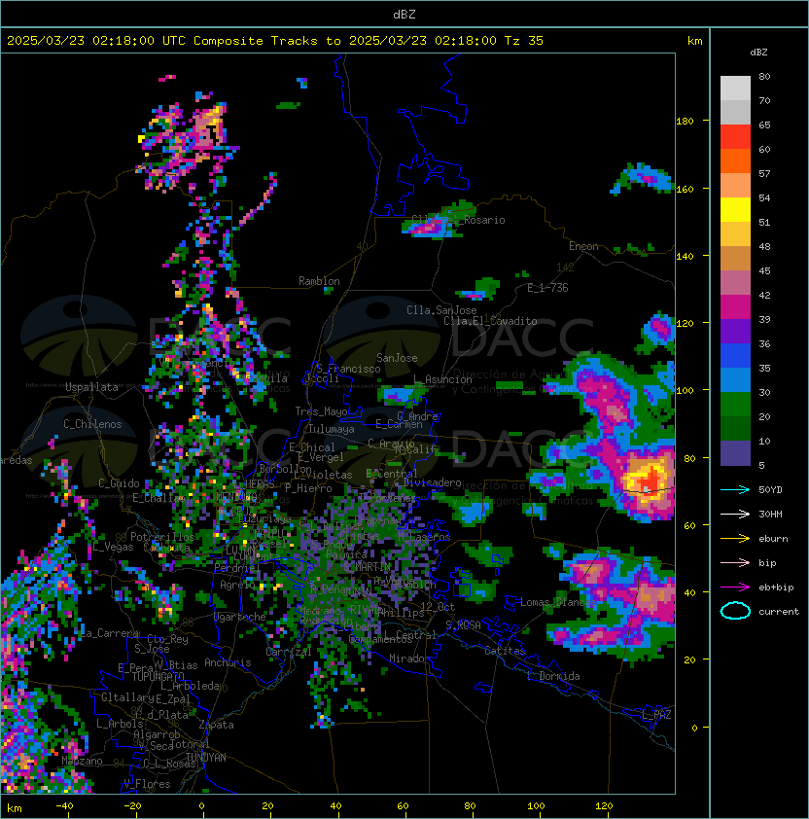Click the 'dBZ' title at the top
This screenshot has width=809, height=819.
point(404,14)
